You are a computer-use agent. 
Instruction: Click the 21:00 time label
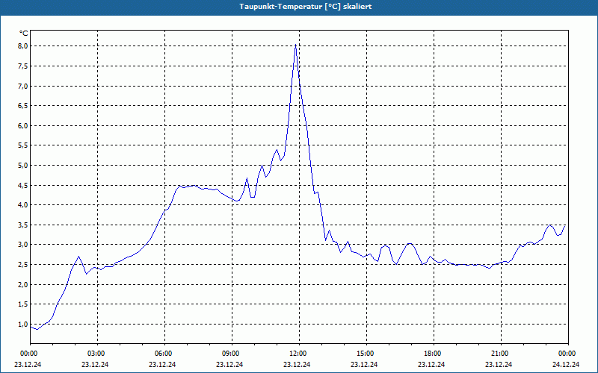[x=501, y=354]
